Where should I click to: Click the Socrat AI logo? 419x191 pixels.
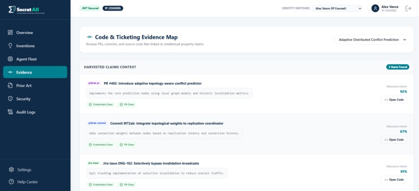click(27, 10)
